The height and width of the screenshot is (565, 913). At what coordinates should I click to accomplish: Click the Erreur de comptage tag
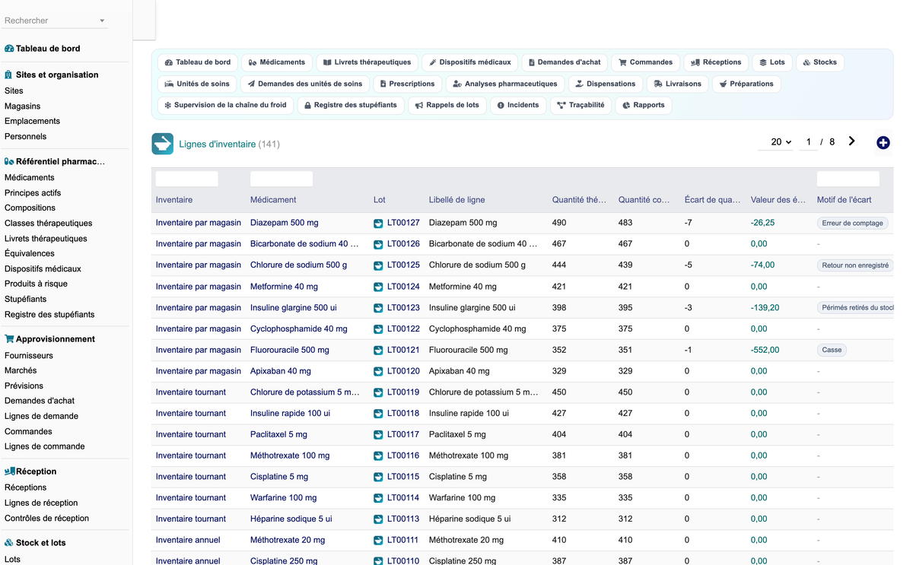(x=852, y=224)
